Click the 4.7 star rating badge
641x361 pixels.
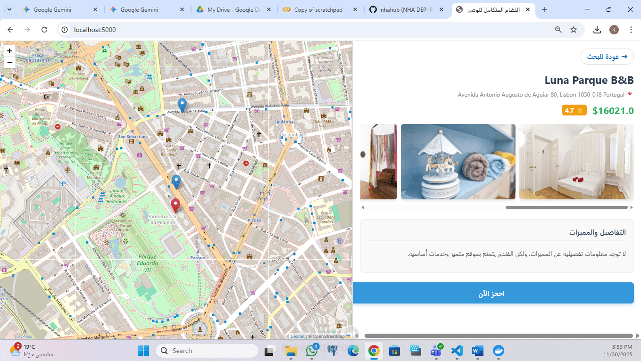[x=574, y=111]
